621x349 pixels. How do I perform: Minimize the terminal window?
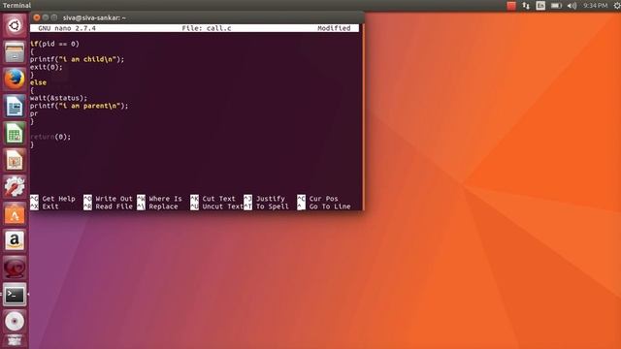click(x=46, y=17)
